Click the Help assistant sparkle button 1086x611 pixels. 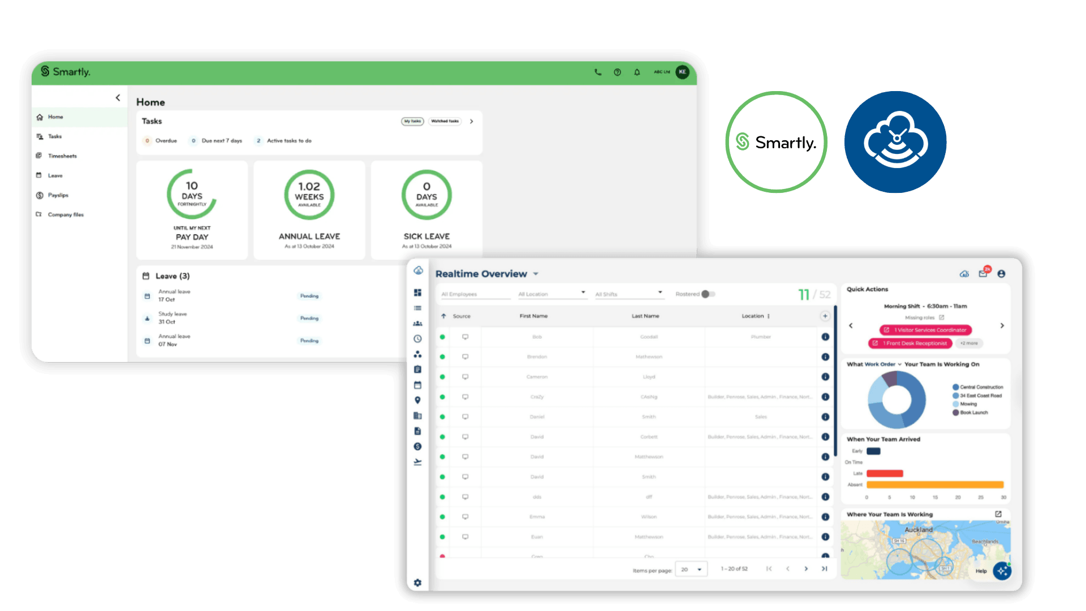(x=1002, y=571)
